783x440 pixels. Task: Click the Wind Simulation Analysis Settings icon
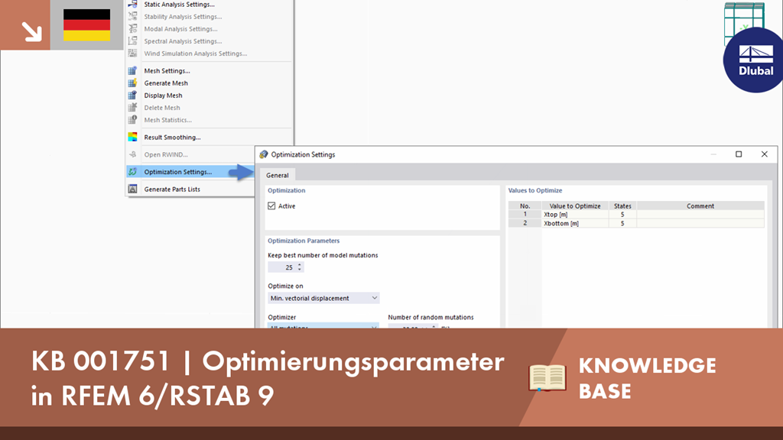pyautogui.click(x=132, y=53)
